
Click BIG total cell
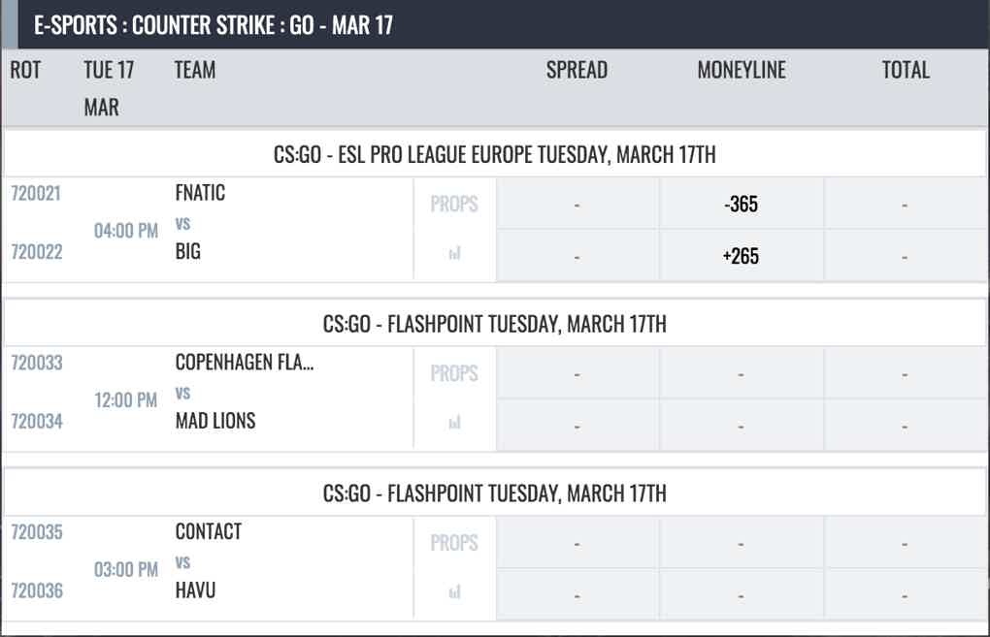click(x=906, y=255)
